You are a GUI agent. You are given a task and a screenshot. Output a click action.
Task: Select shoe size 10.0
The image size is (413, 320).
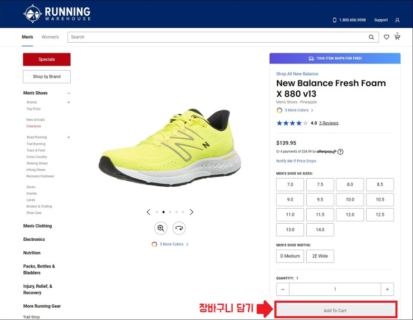(x=350, y=200)
